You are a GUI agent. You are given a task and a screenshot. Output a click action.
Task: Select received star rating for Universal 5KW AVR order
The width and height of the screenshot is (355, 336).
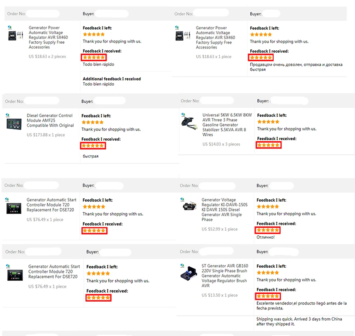(268, 145)
